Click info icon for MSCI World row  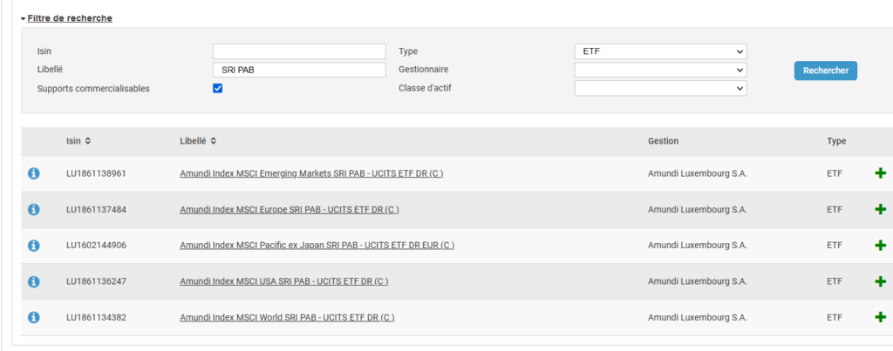(x=34, y=317)
